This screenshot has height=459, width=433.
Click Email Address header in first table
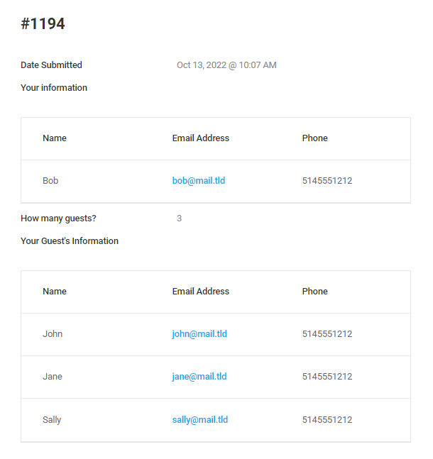click(201, 138)
